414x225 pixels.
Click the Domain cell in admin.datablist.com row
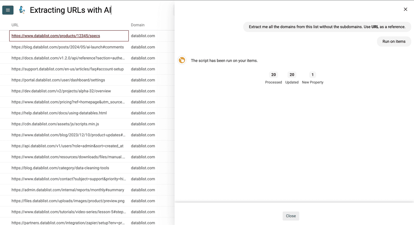tap(152, 190)
